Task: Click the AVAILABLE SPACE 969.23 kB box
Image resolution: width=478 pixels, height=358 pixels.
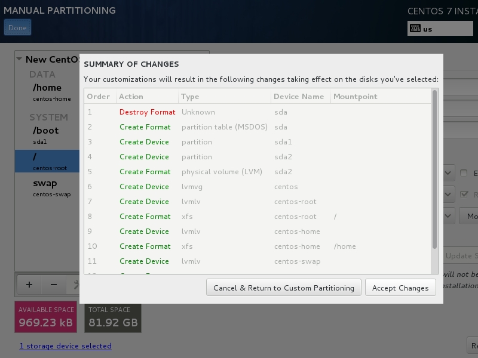Action: click(46, 317)
